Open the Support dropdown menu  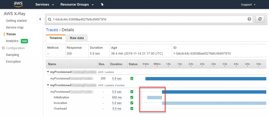coord(248,5)
